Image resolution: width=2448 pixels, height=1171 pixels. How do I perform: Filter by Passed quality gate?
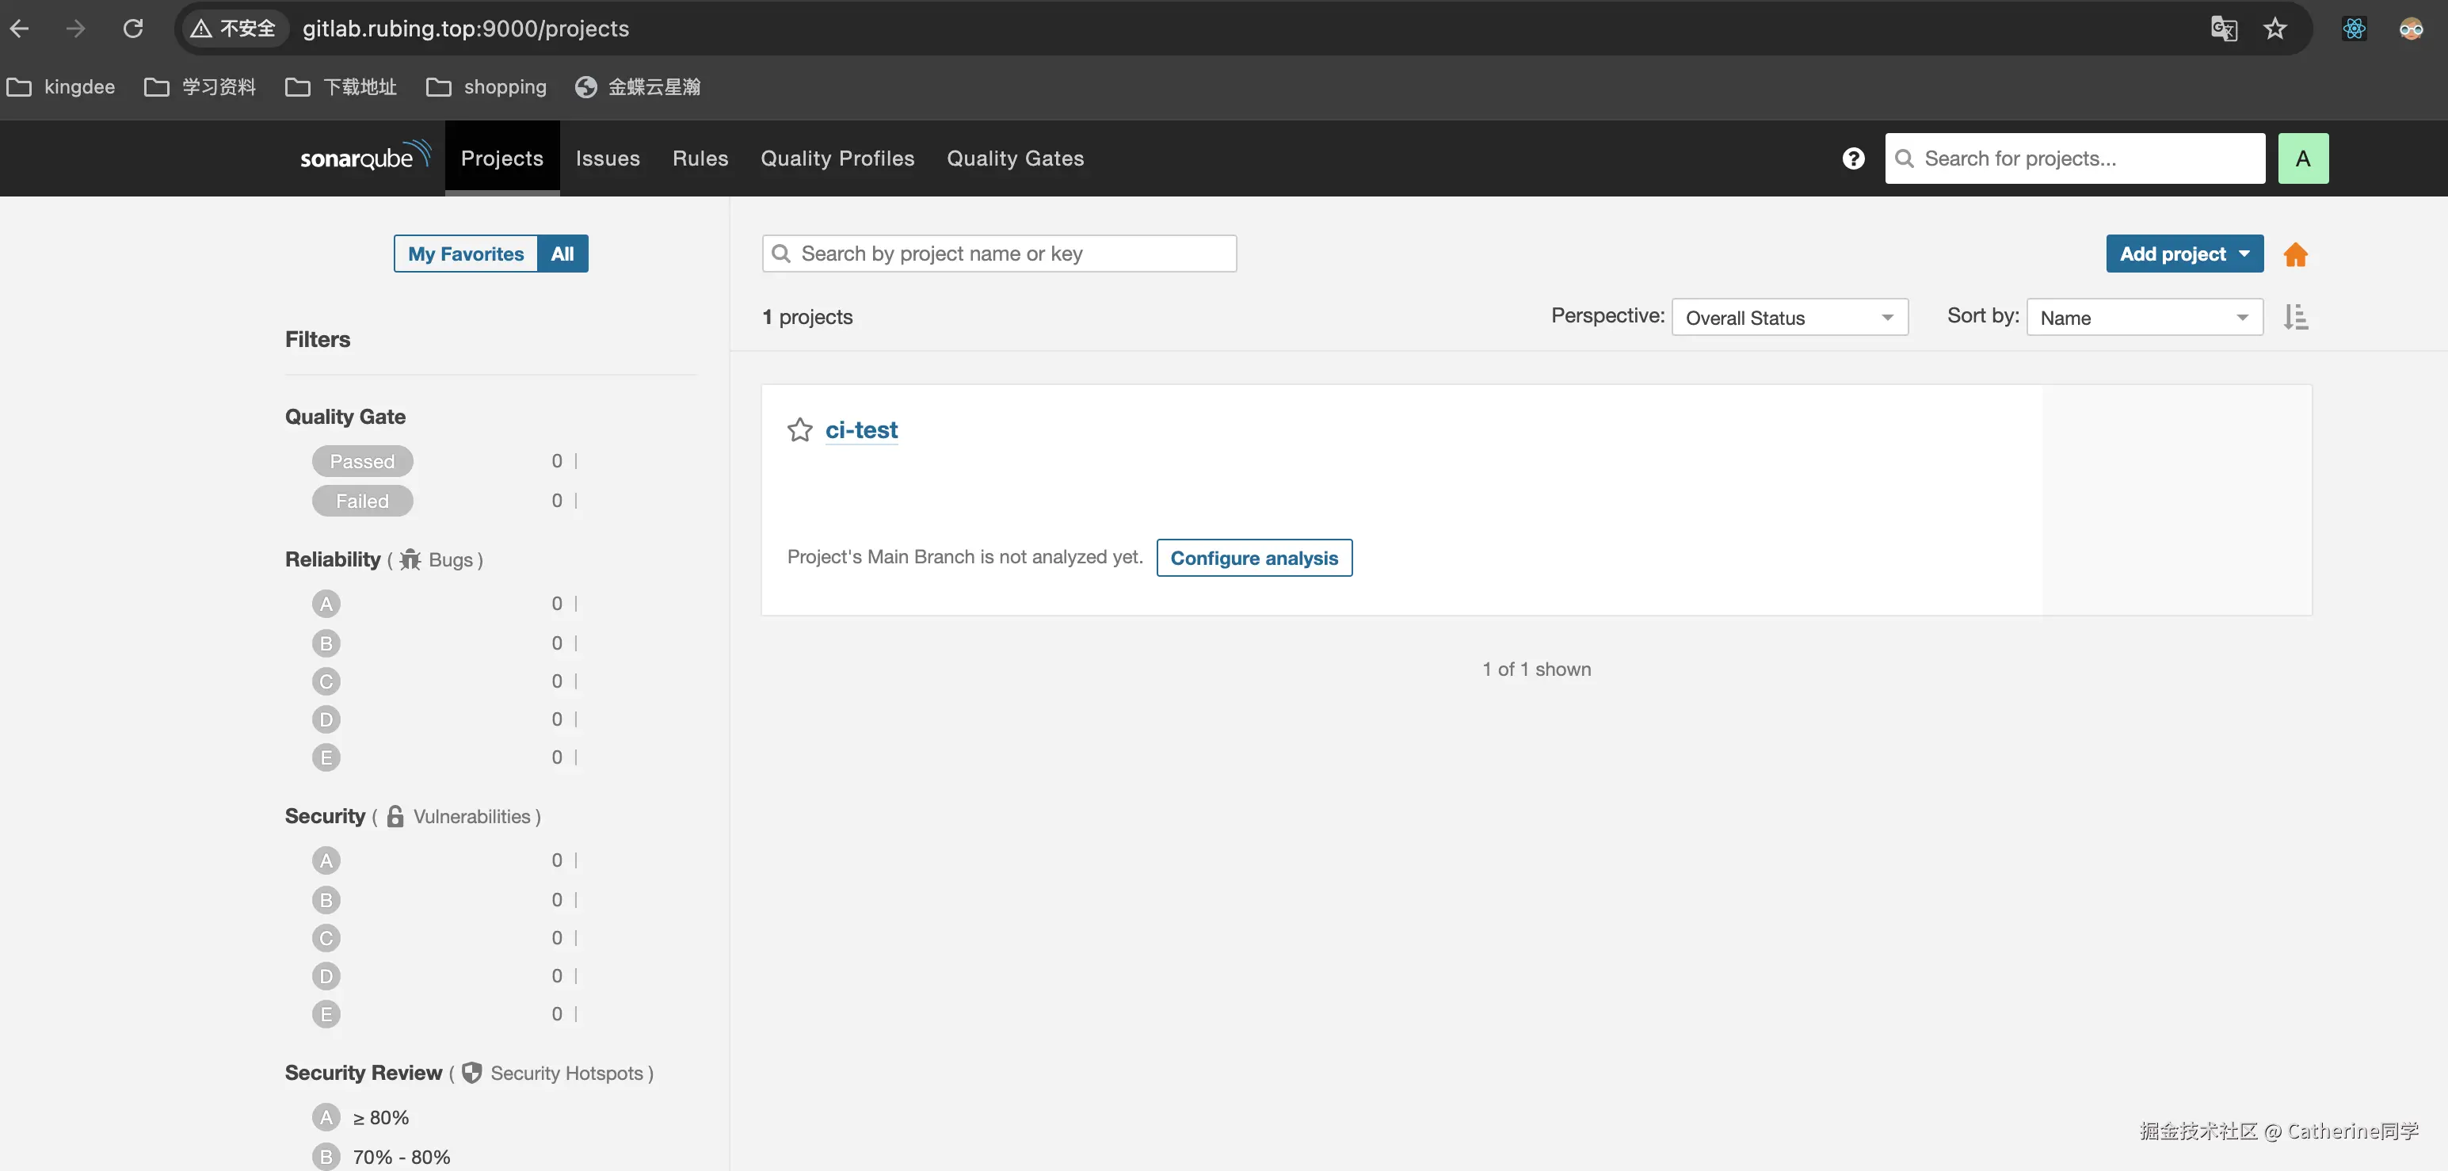(362, 461)
